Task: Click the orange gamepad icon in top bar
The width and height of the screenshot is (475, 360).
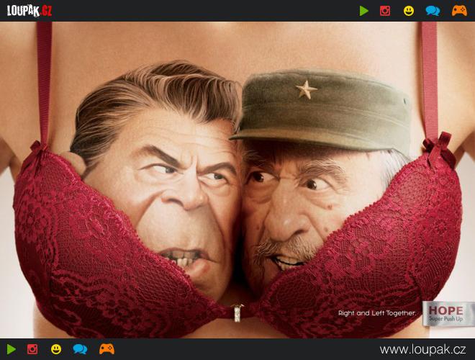Action: [459, 11]
